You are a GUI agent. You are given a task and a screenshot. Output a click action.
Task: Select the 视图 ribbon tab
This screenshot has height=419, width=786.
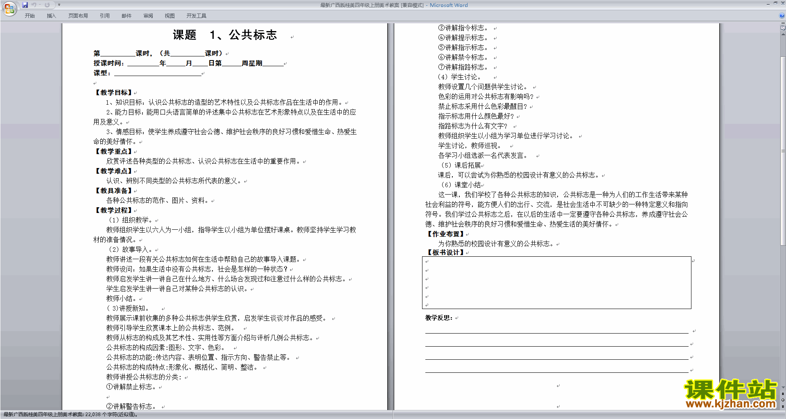(169, 16)
